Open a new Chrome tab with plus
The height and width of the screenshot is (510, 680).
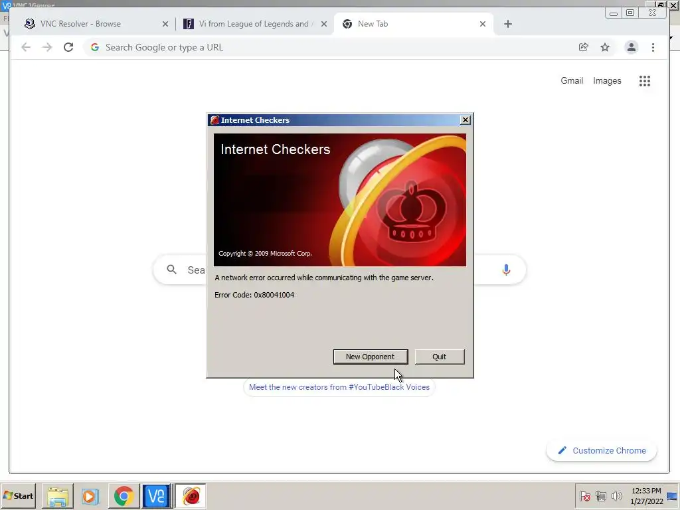pyautogui.click(x=508, y=25)
